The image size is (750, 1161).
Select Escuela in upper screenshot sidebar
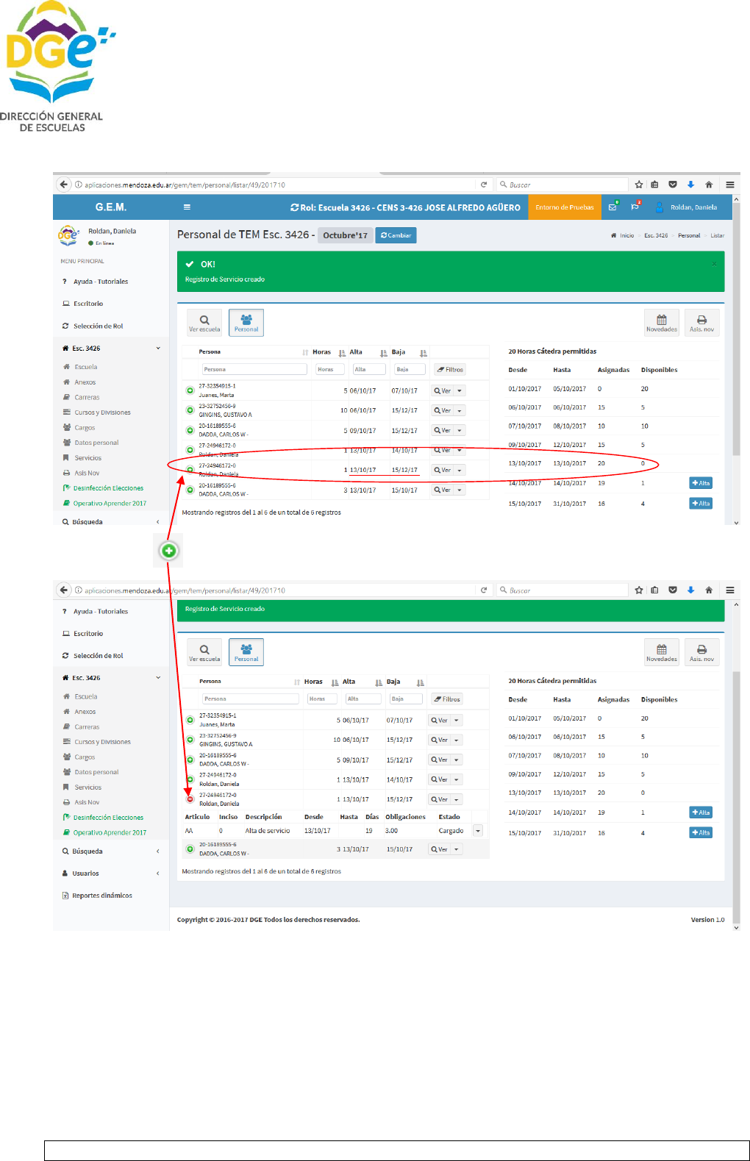(x=85, y=367)
